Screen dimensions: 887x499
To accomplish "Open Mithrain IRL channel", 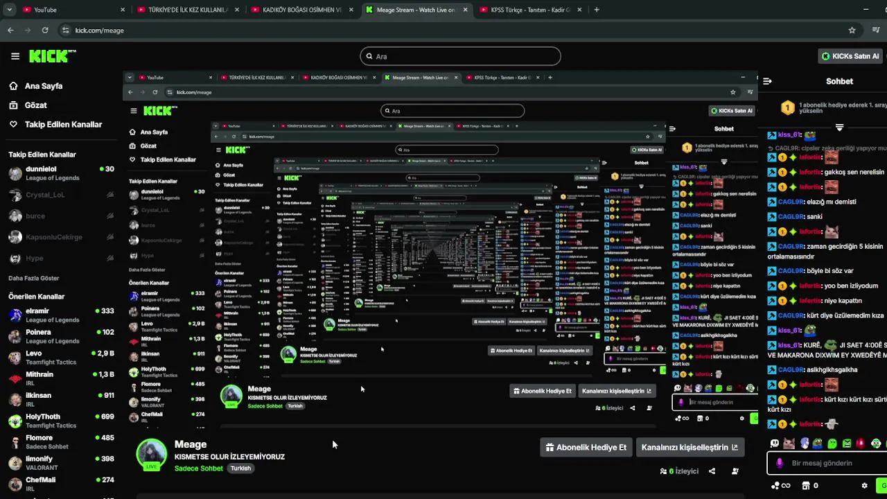I will 61,378.
